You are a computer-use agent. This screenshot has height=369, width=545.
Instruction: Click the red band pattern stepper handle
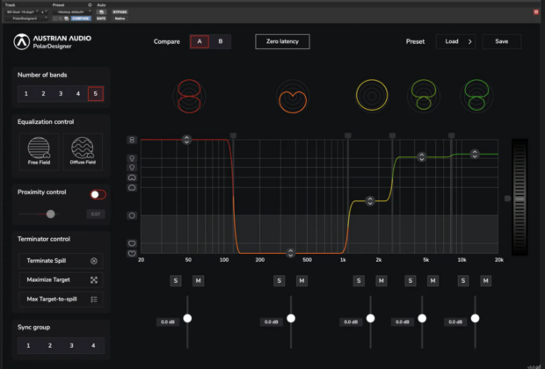point(186,140)
